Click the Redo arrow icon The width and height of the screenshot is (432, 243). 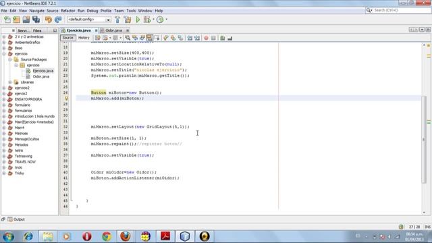58,20
